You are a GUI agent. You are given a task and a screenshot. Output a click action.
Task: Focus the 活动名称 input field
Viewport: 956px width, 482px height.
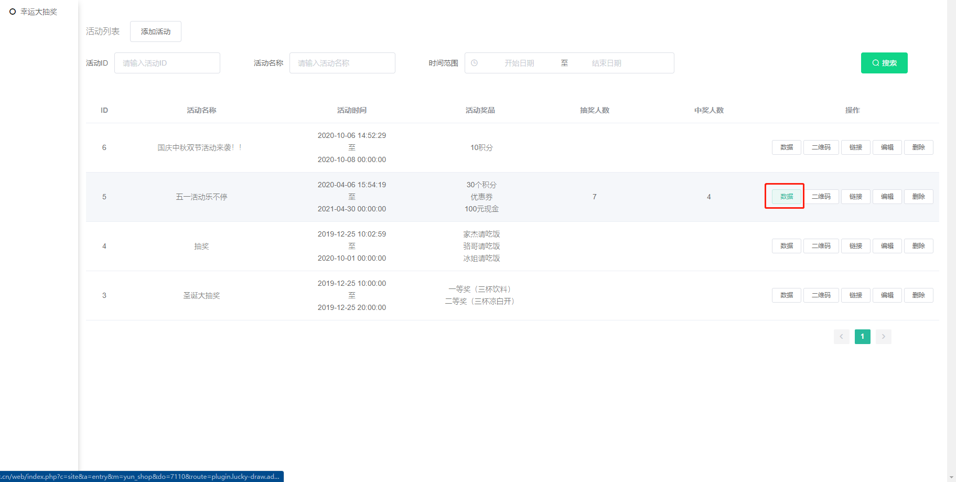point(342,63)
